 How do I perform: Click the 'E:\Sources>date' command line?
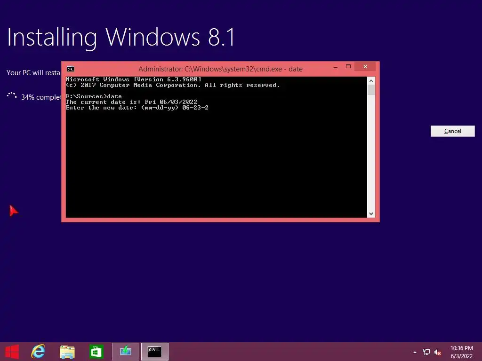coord(94,96)
